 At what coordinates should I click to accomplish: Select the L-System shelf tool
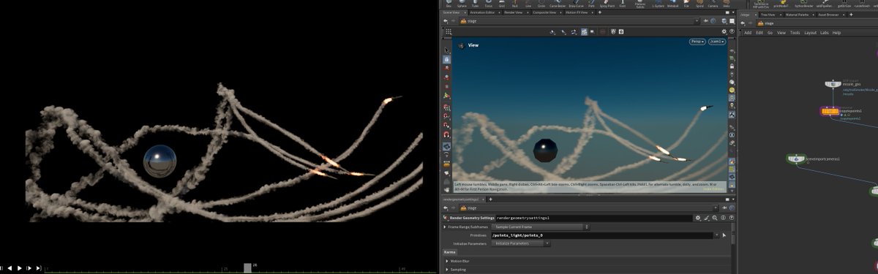pos(658,4)
